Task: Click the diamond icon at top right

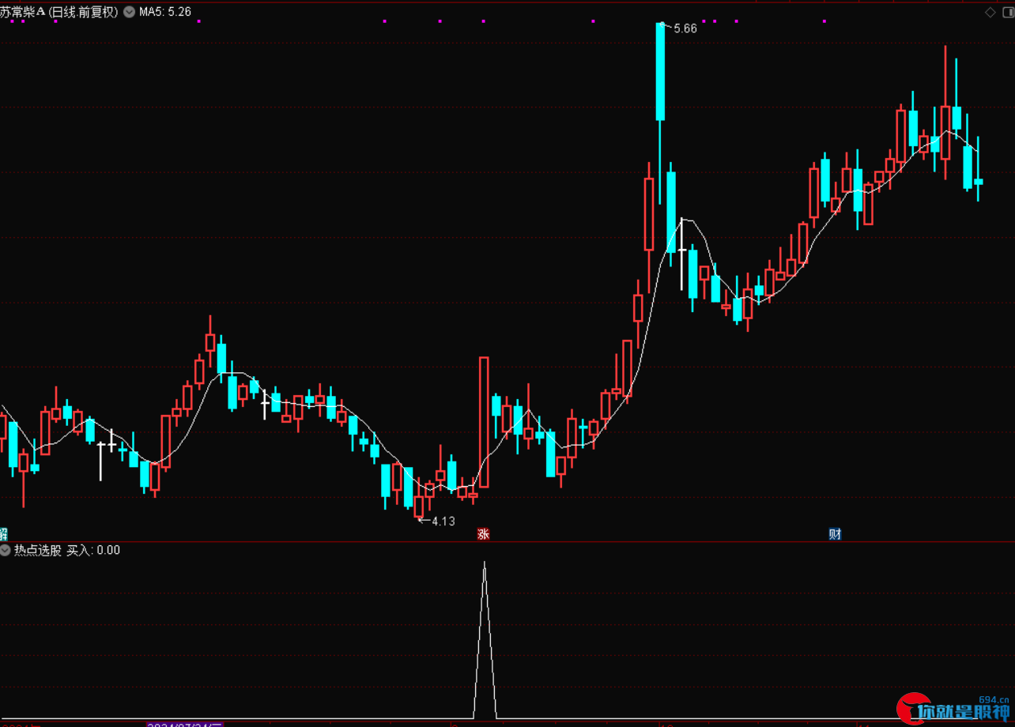Action: (x=990, y=12)
